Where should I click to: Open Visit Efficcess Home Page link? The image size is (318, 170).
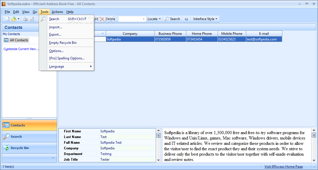(x=284, y=167)
